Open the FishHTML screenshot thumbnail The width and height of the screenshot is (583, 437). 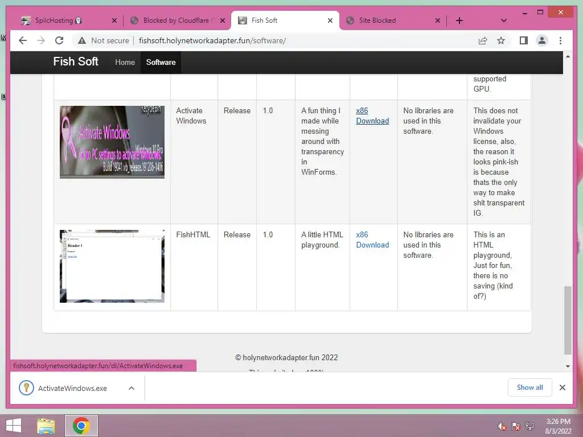pos(112,266)
